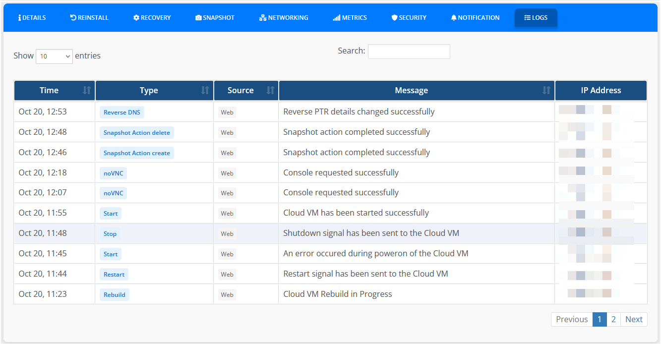Click the Previous pagination button

[x=571, y=319]
